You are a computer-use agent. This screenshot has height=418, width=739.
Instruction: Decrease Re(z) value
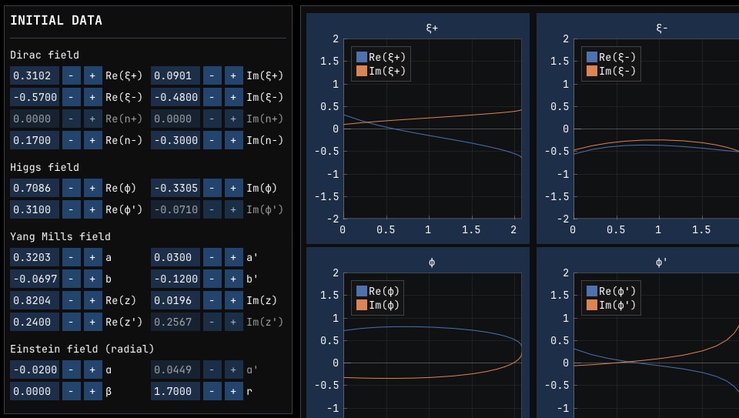click(x=71, y=300)
